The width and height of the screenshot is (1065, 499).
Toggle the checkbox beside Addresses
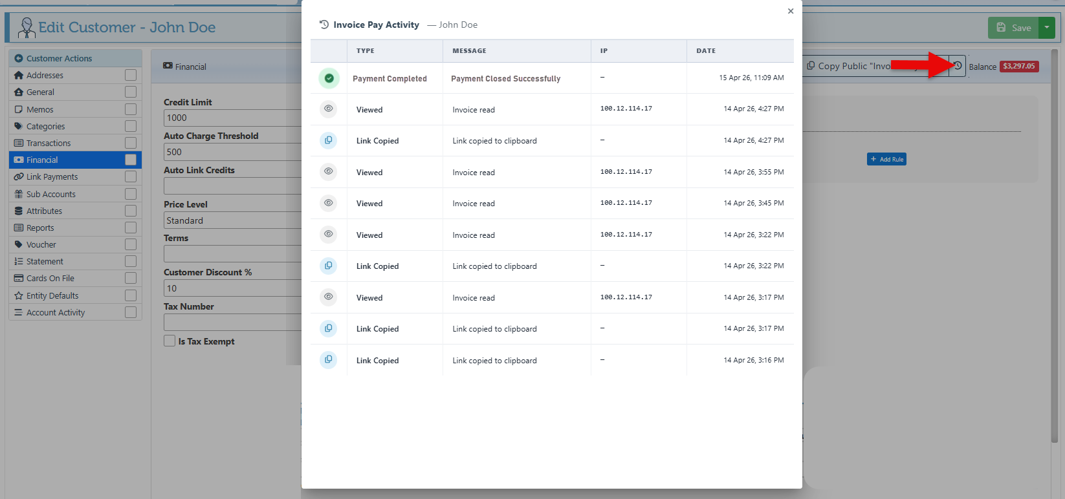pos(131,76)
